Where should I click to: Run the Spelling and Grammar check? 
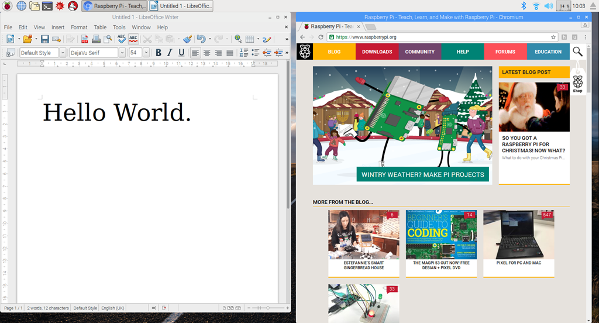pos(122,39)
